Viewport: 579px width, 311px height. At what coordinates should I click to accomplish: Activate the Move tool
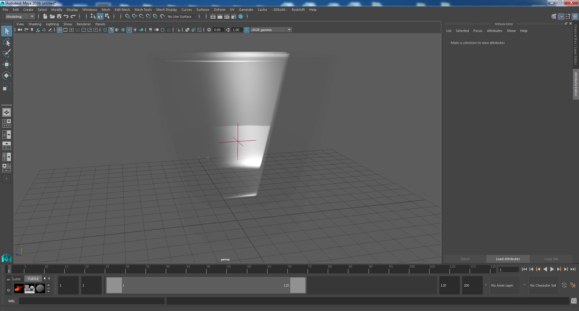[7, 64]
